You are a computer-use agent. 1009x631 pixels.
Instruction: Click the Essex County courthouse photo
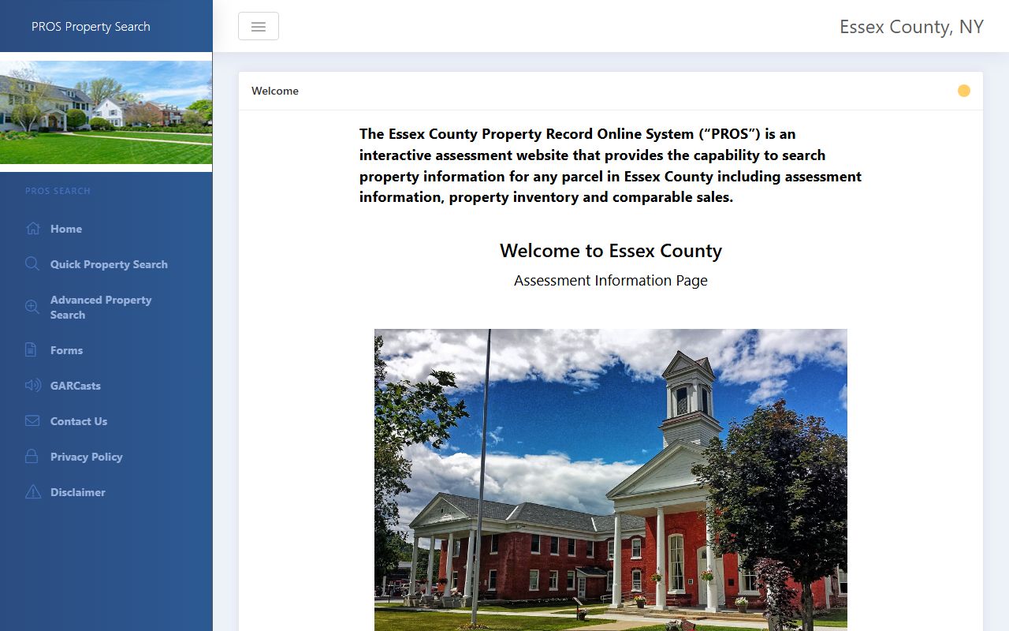[611, 480]
